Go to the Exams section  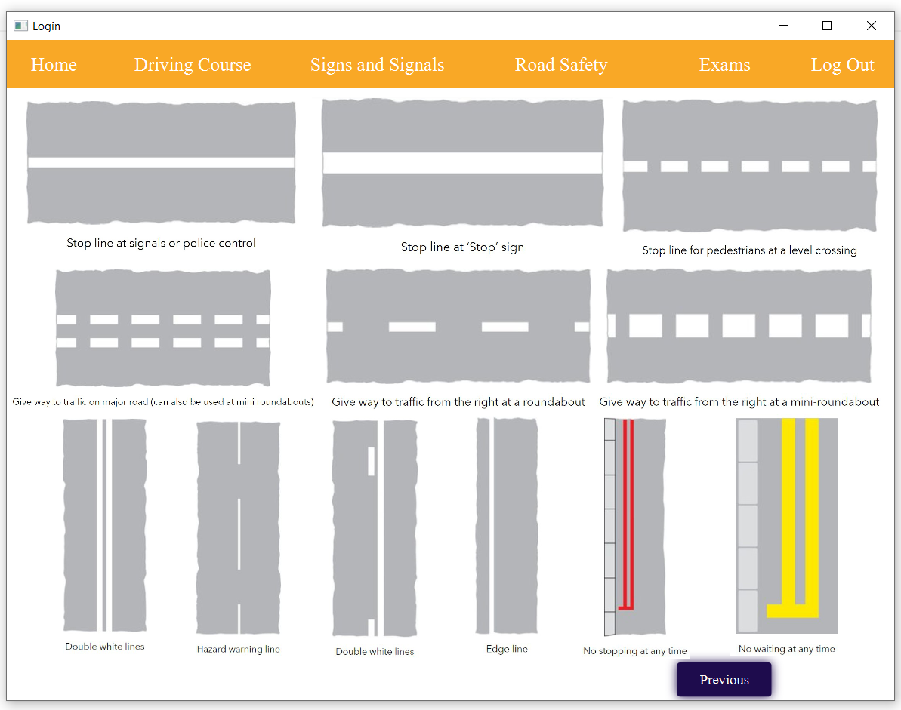pyautogui.click(x=724, y=65)
